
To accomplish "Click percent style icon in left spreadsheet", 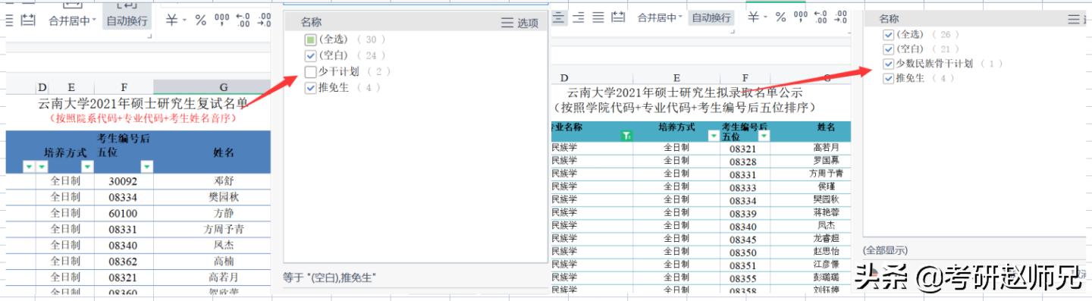I will [x=200, y=20].
